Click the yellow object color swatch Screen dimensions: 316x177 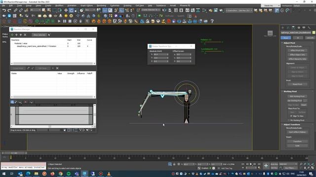tap(314, 32)
